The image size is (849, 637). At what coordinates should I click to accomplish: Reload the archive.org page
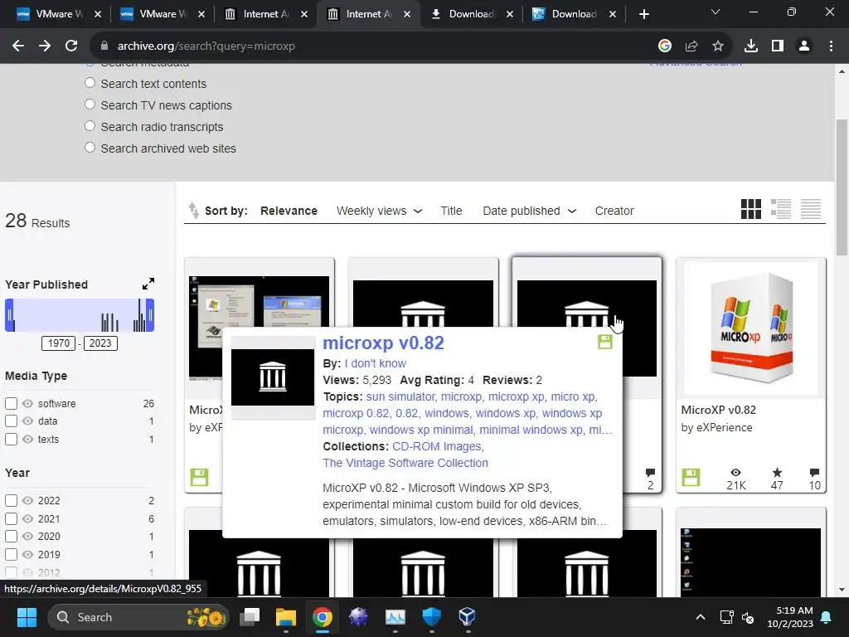tap(71, 46)
